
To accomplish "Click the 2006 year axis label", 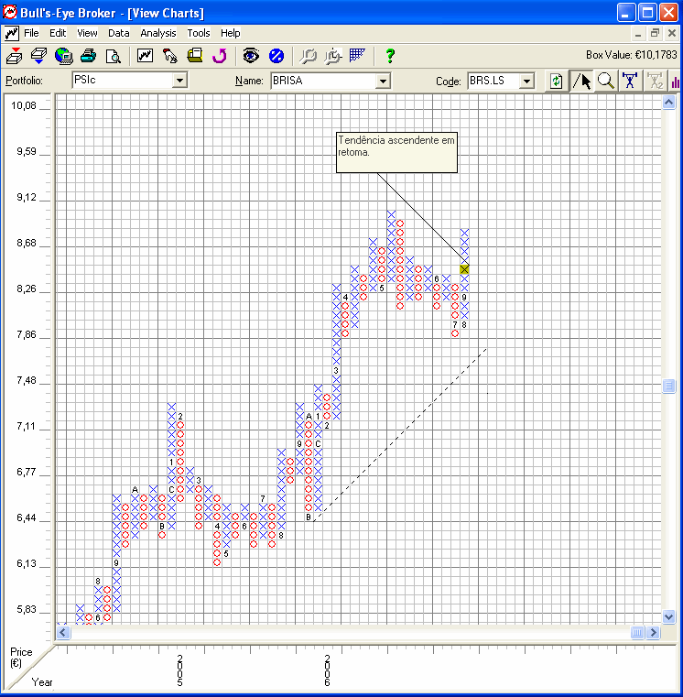I will pos(327,670).
